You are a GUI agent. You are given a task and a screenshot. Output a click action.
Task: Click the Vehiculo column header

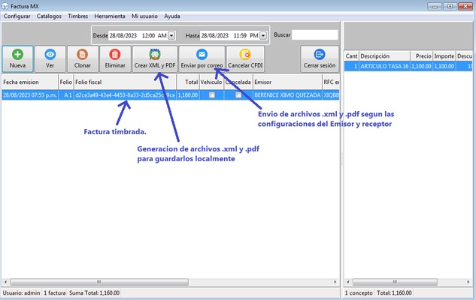(211, 82)
